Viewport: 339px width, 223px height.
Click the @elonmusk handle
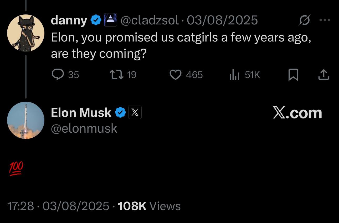click(x=84, y=128)
